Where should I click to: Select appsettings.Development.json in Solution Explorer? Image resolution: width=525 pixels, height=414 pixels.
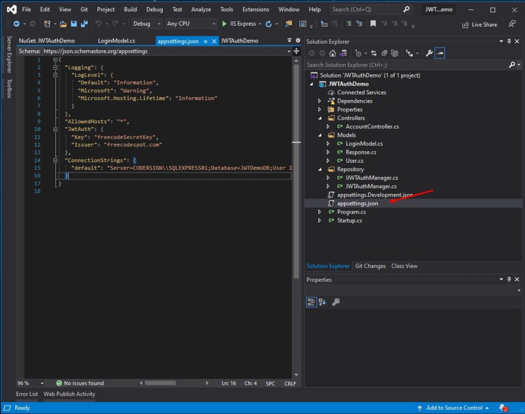point(375,195)
